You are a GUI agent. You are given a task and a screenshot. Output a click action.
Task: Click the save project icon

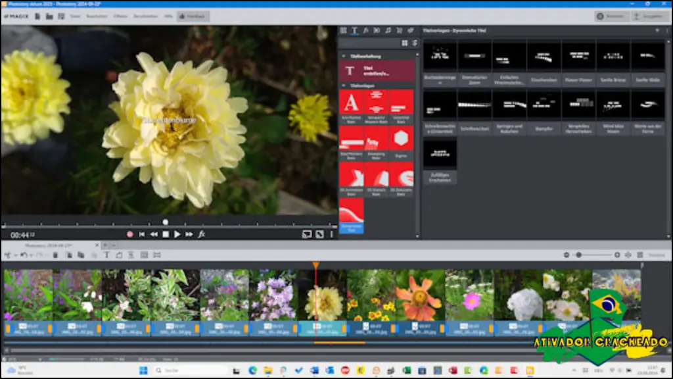click(x=61, y=16)
